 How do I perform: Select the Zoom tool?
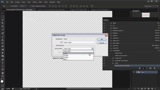2,76
